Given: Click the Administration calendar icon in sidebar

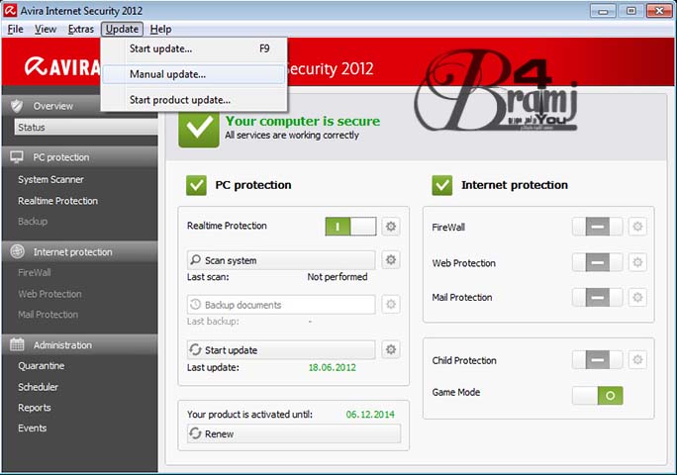Looking at the screenshot, I should pyautogui.click(x=17, y=344).
